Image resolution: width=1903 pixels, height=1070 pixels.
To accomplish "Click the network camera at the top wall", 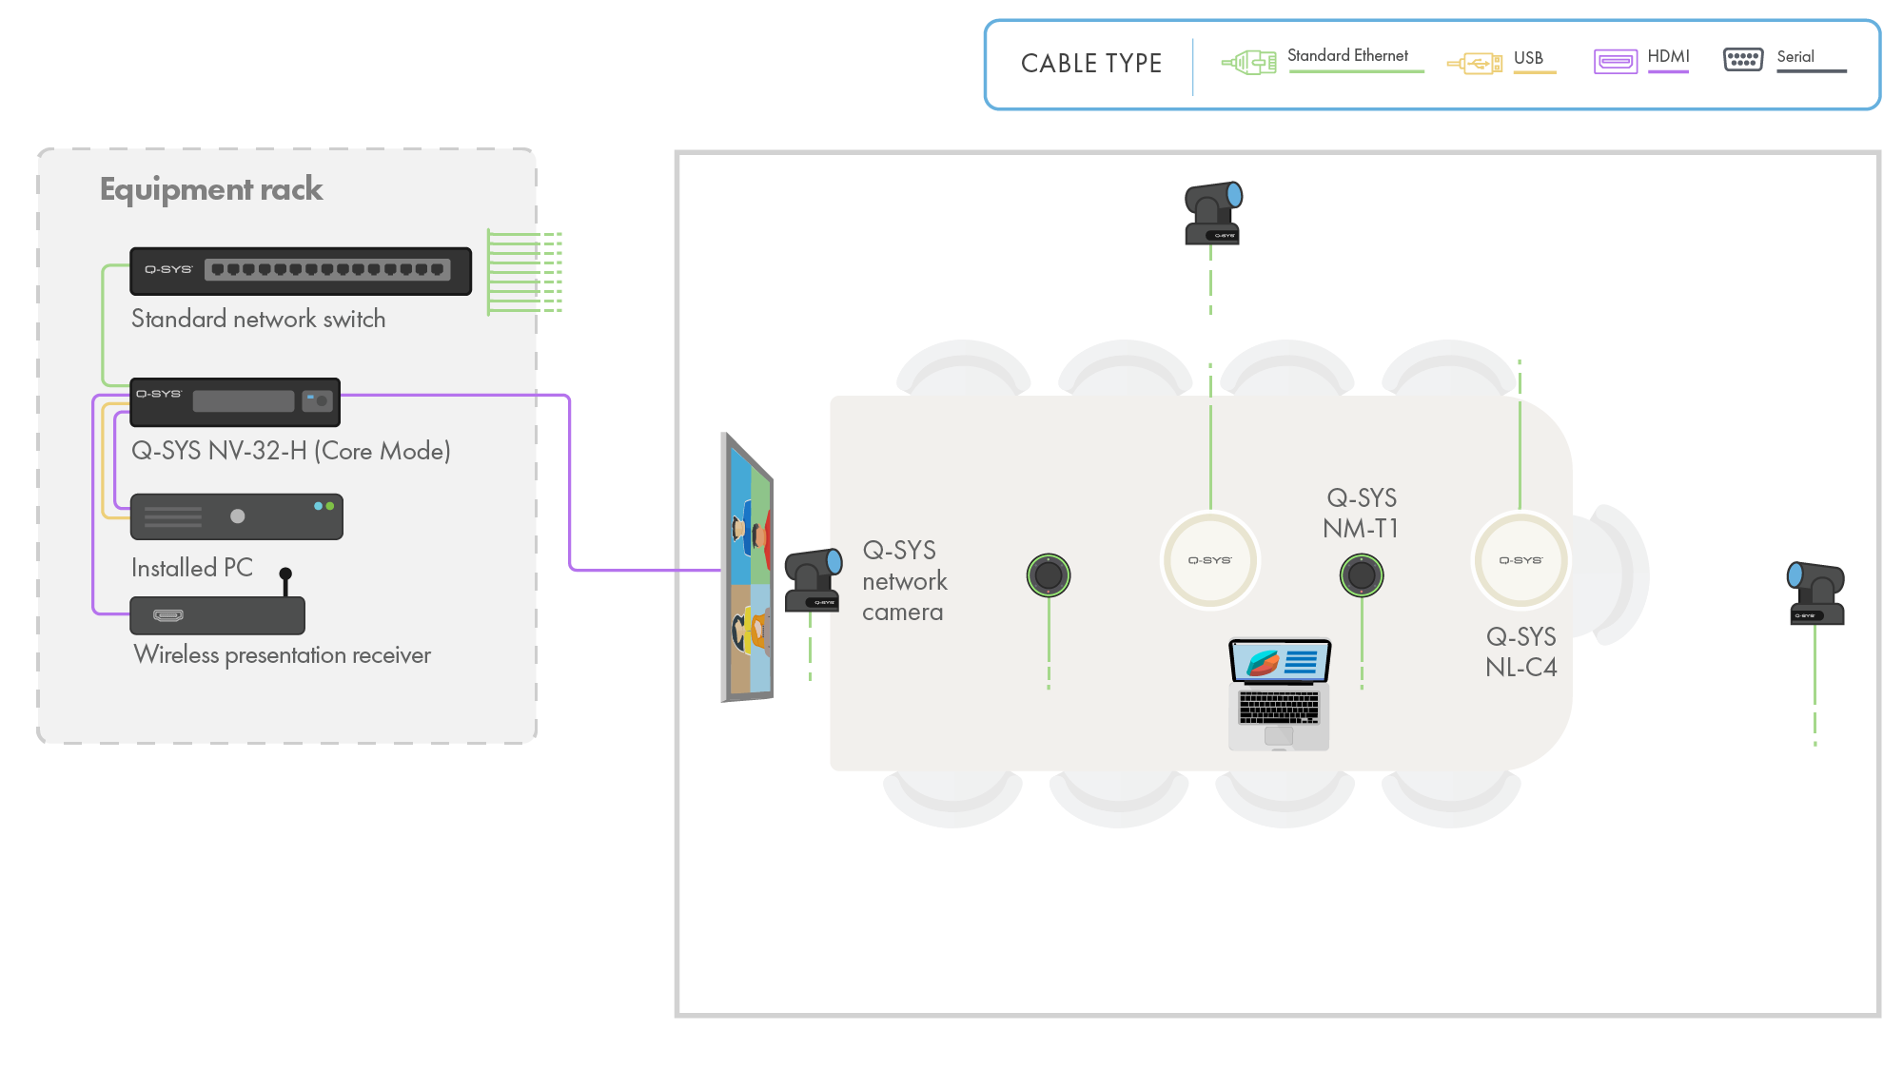I will (x=1213, y=213).
